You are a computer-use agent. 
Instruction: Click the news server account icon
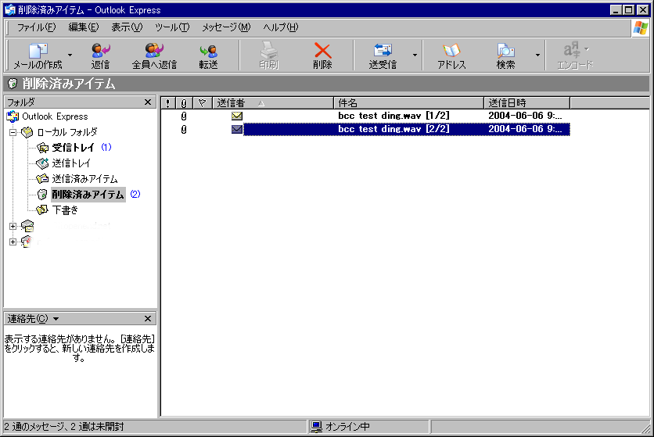(27, 242)
